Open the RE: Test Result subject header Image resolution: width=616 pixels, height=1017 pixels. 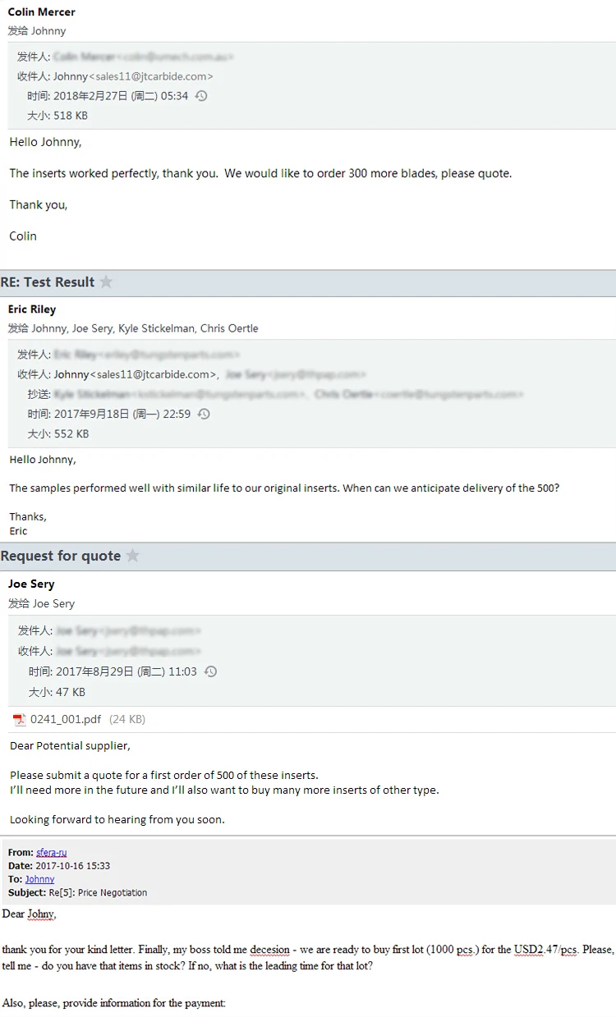[48, 282]
